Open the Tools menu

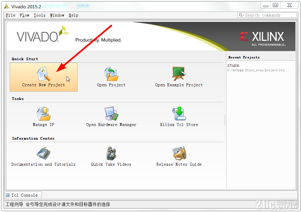pos(40,15)
